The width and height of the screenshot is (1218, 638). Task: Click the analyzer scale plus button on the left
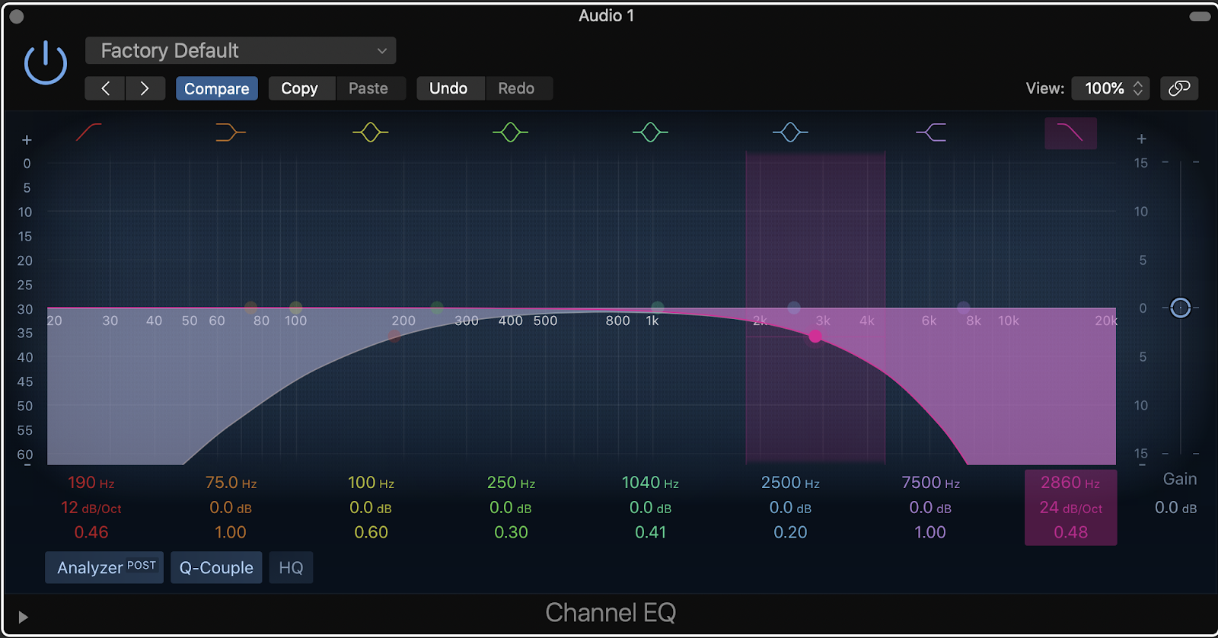pyautogui.click(x=27, y=140)
